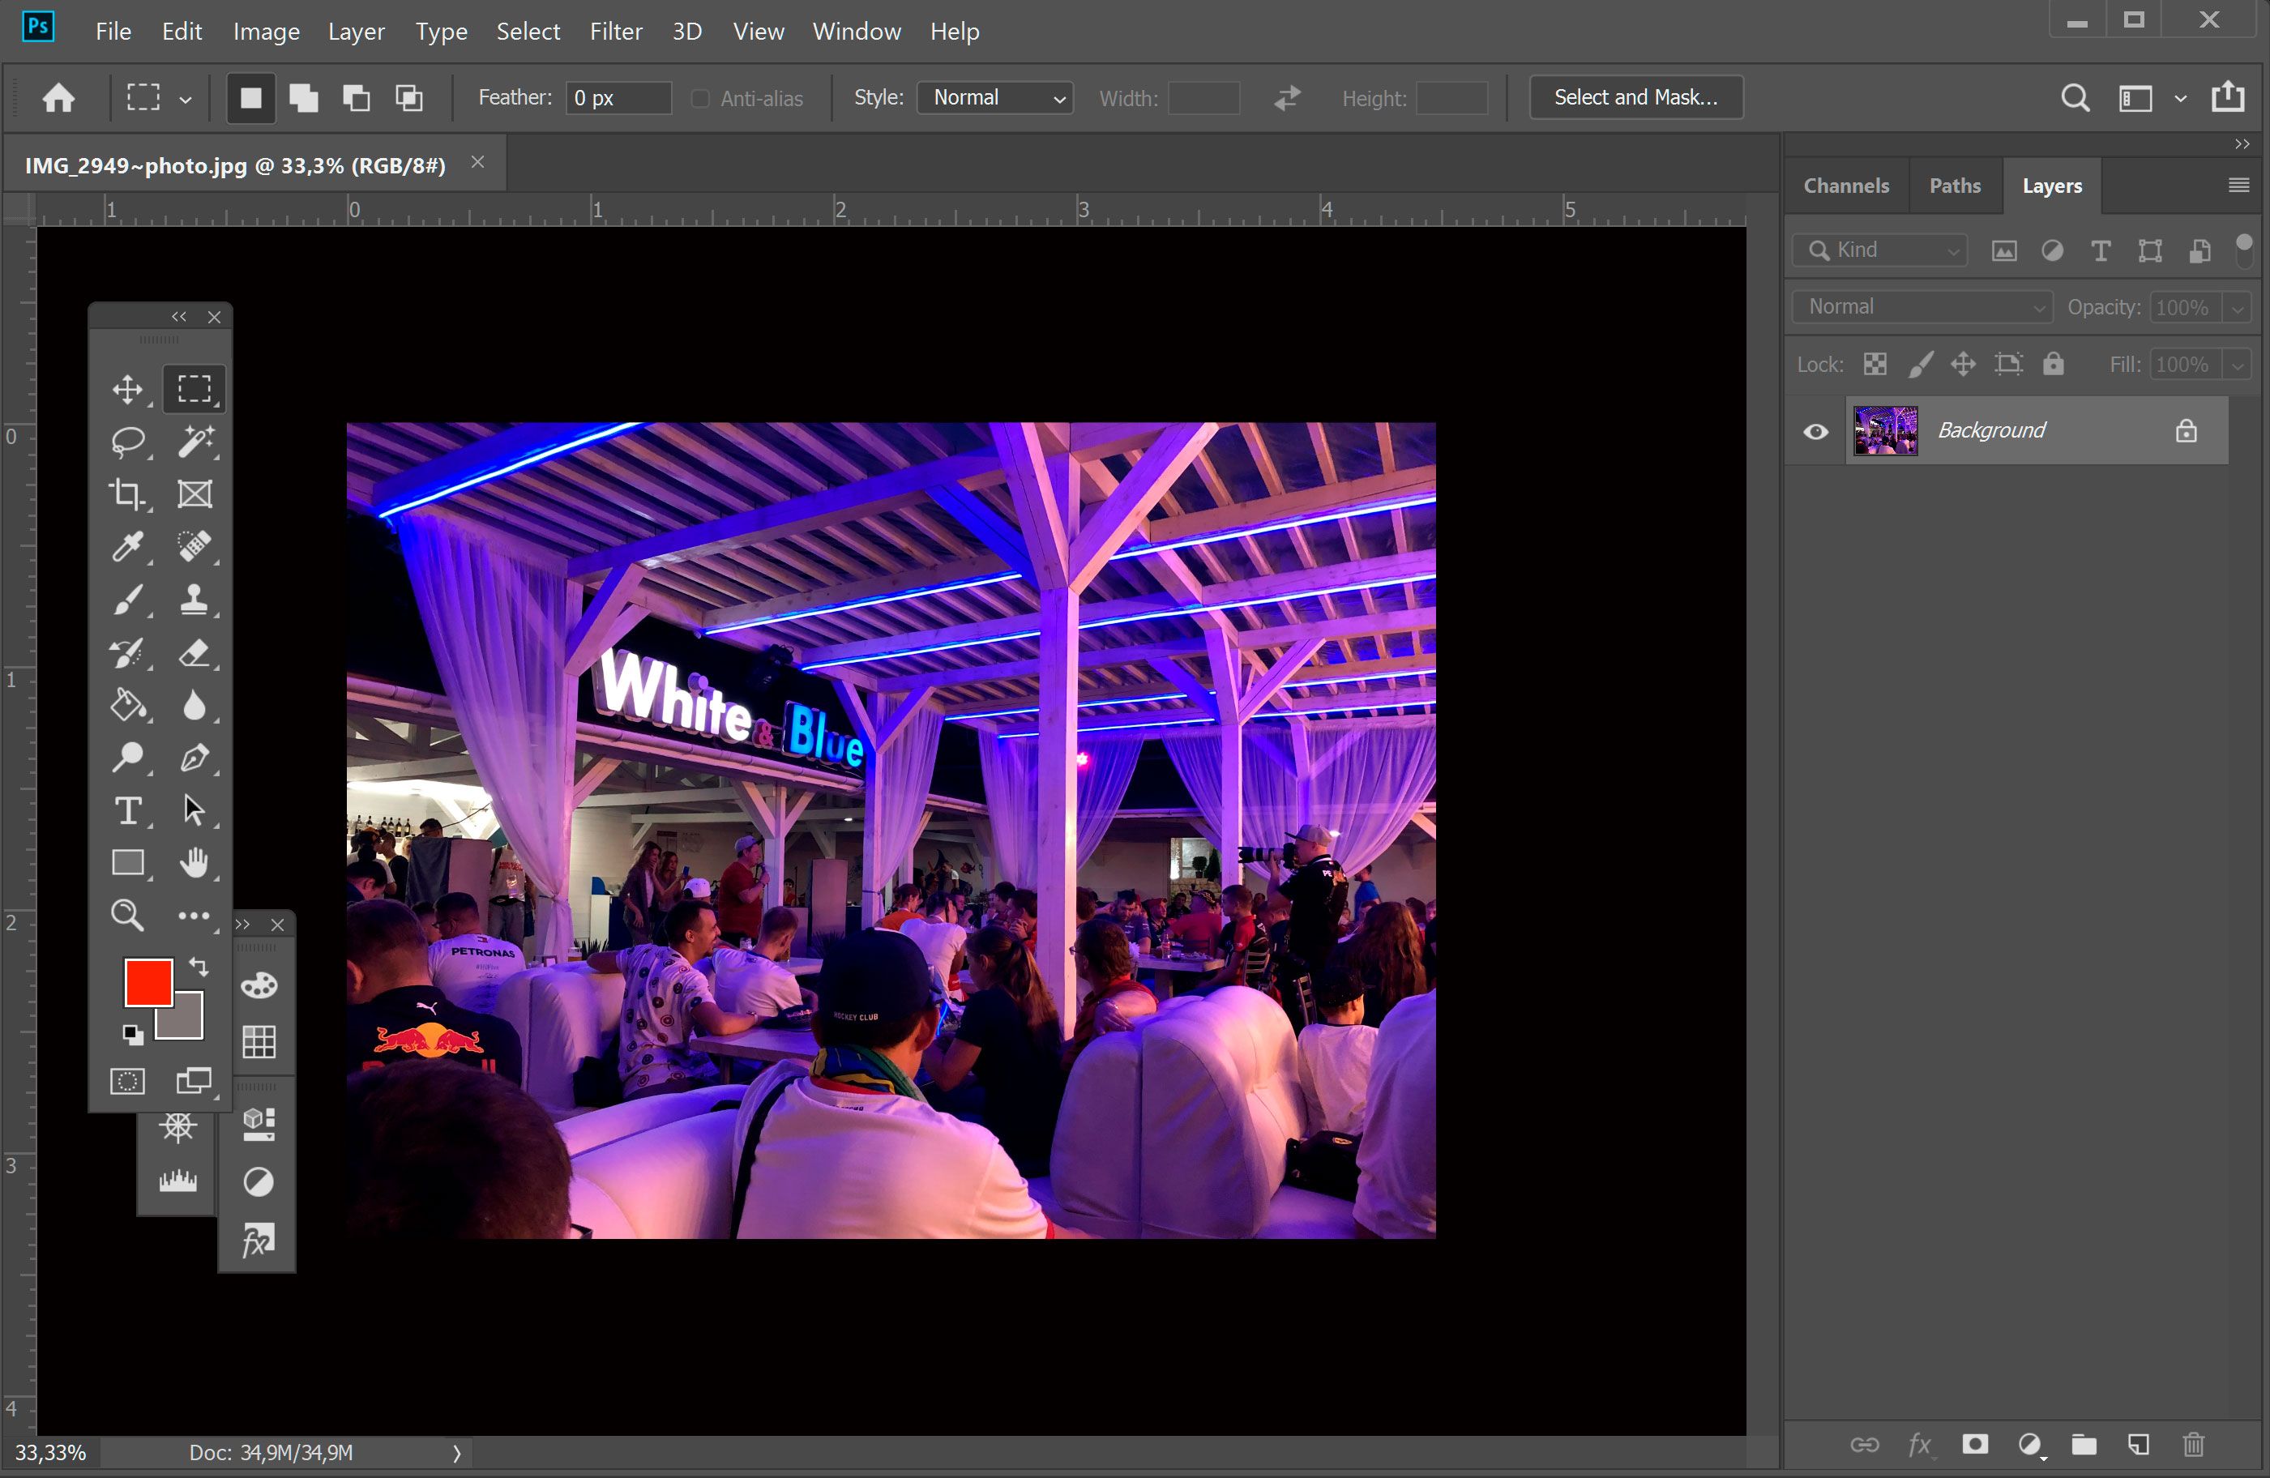Open the Filter menu
Viewport: 2270px width, 1478px height.
coord(613,30)
